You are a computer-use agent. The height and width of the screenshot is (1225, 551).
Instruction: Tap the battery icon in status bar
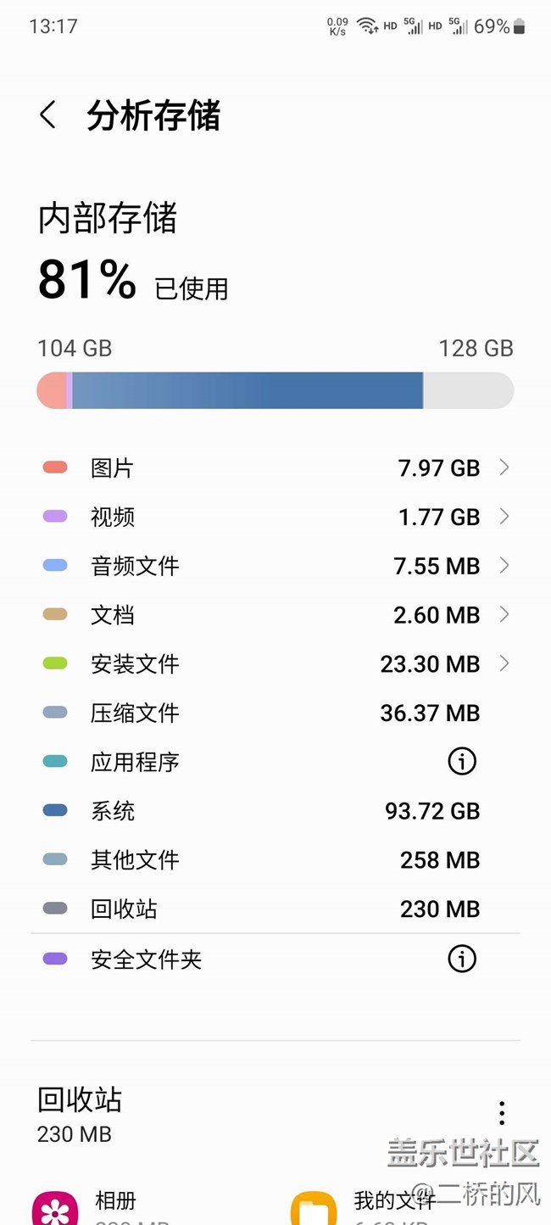tap(519, 26)
